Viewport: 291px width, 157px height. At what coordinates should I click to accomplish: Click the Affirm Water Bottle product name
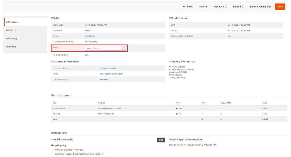106,114
